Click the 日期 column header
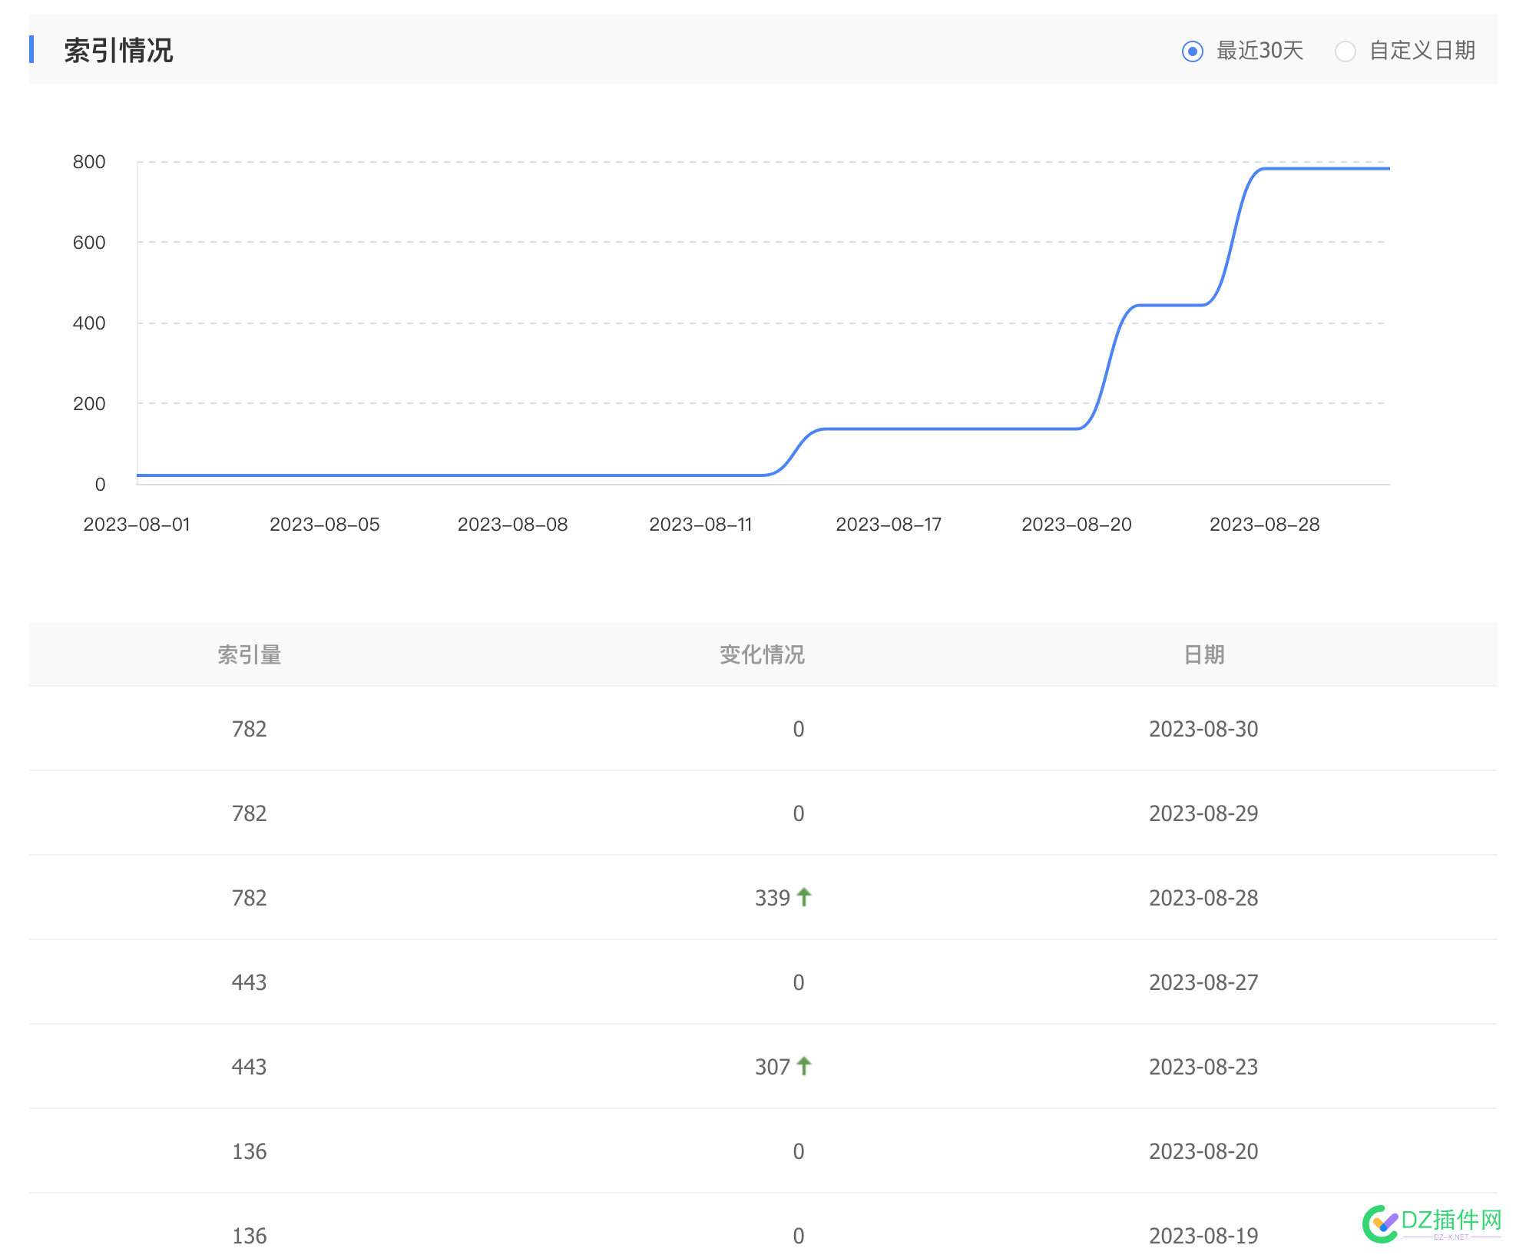The width and height of the screenshot is (1516, 1255). tap(1203, 654)
